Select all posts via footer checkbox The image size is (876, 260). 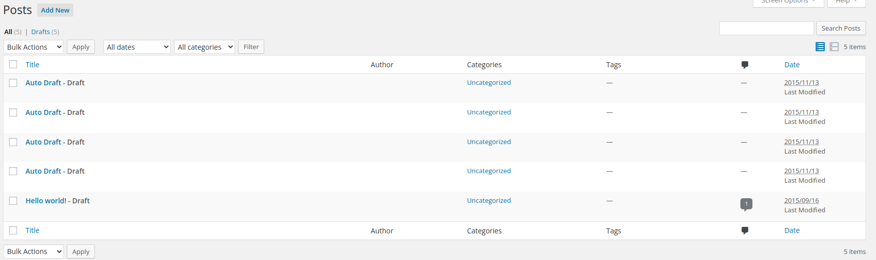(x=13, y=230)
